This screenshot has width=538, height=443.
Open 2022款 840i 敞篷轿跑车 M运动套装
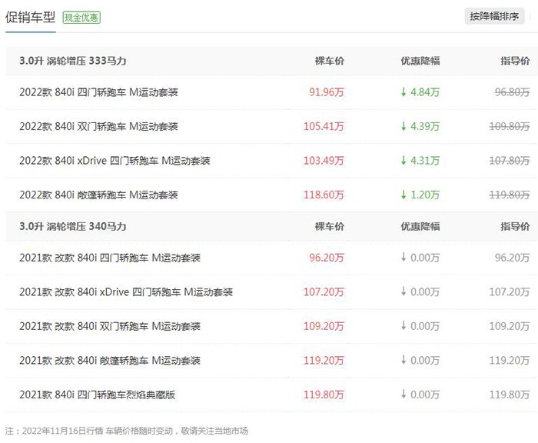coord(98,195)
